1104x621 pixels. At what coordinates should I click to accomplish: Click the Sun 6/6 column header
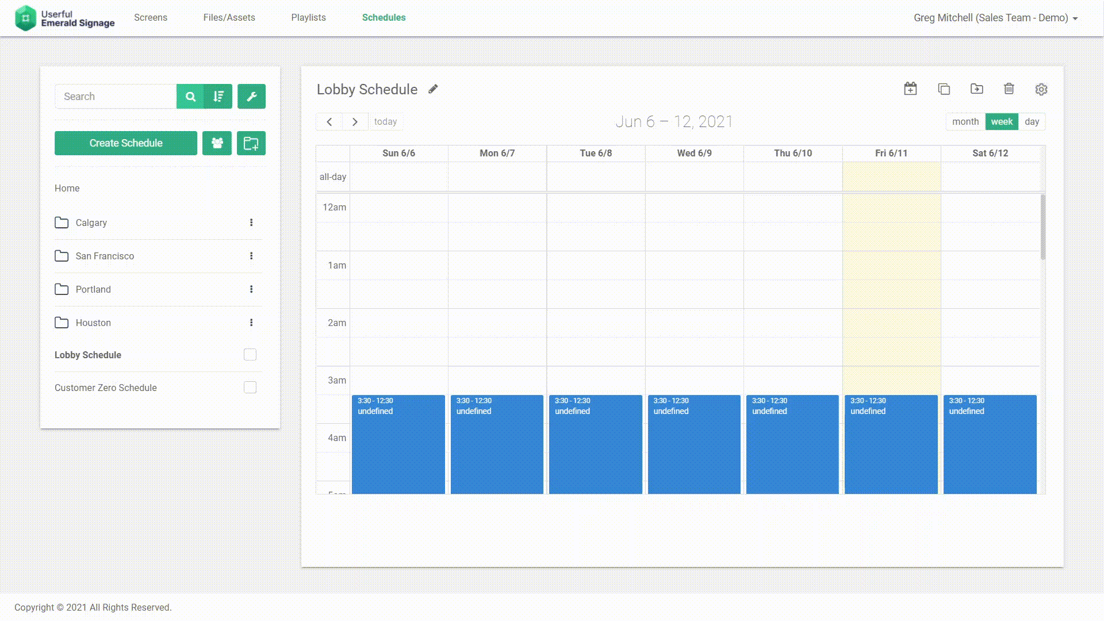(398, 154)
